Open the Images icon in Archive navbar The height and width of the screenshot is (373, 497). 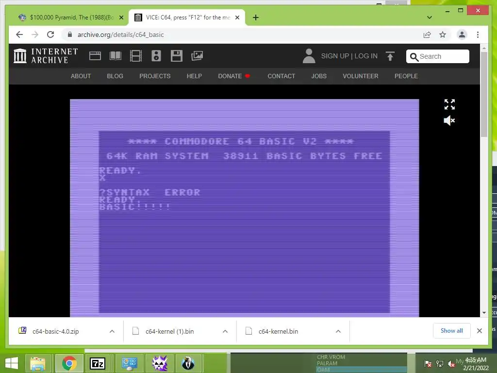point(197,56)
